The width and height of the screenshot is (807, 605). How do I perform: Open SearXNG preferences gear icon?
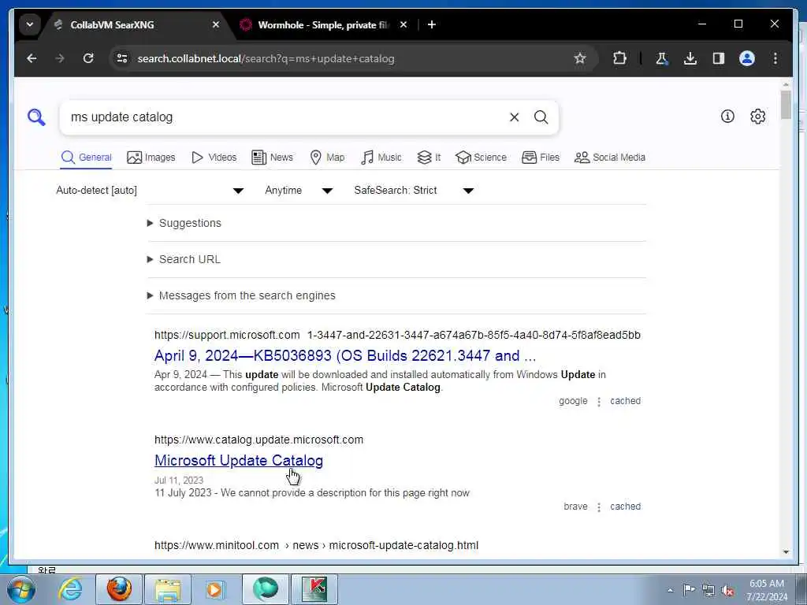click(x=757, y=117)
